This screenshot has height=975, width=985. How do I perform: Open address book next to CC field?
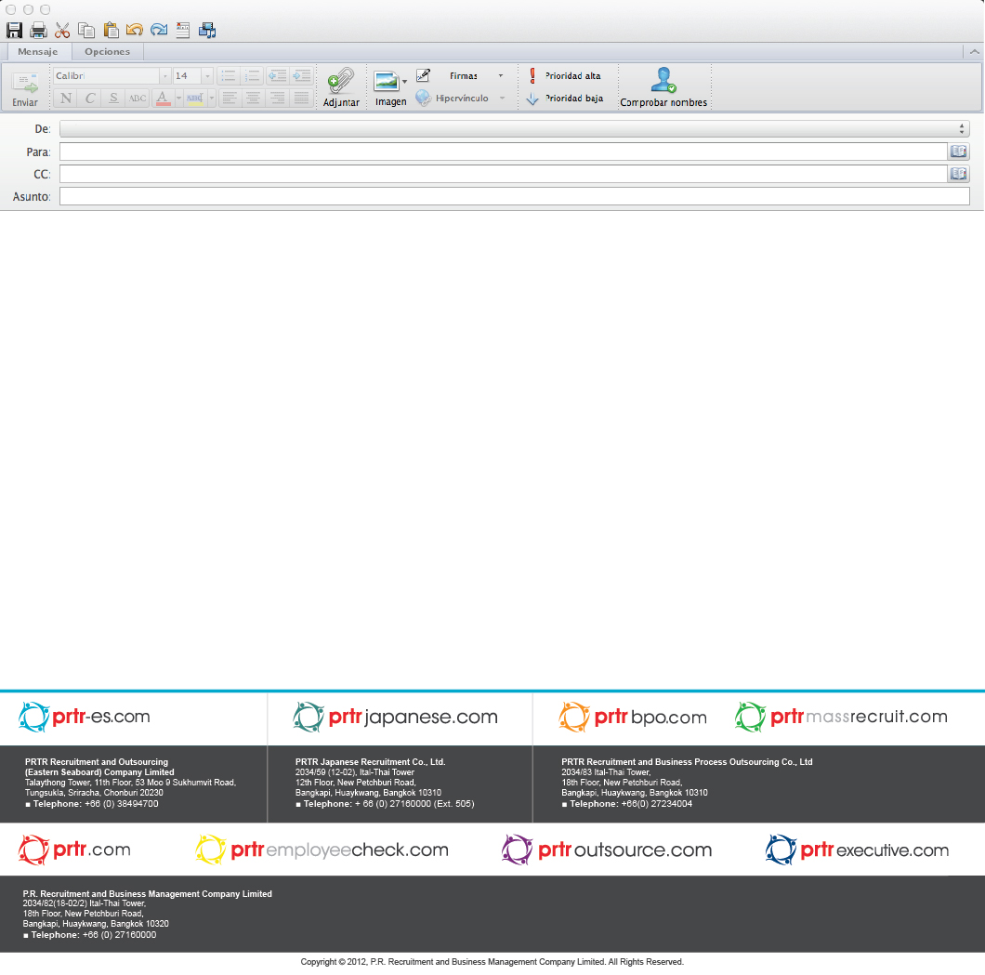click(958, 174)
